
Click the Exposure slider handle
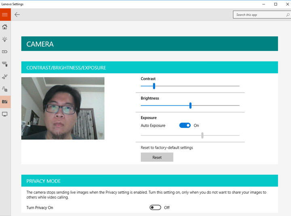[202, 136]
